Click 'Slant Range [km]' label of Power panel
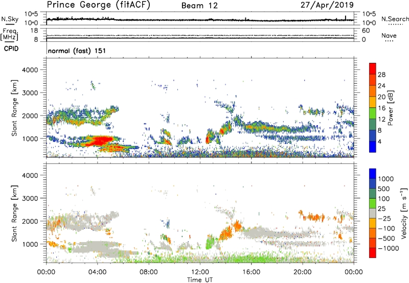 point(14,108)
